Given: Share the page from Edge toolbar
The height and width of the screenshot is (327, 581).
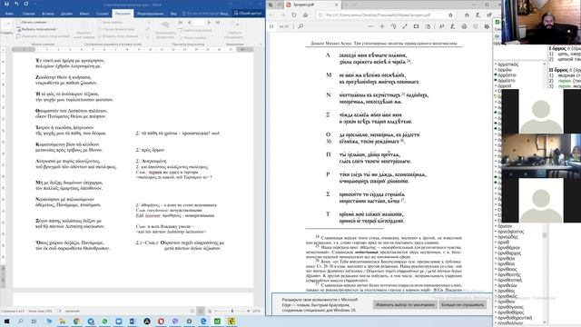Looking at the screenshot, I should point(489,15).
